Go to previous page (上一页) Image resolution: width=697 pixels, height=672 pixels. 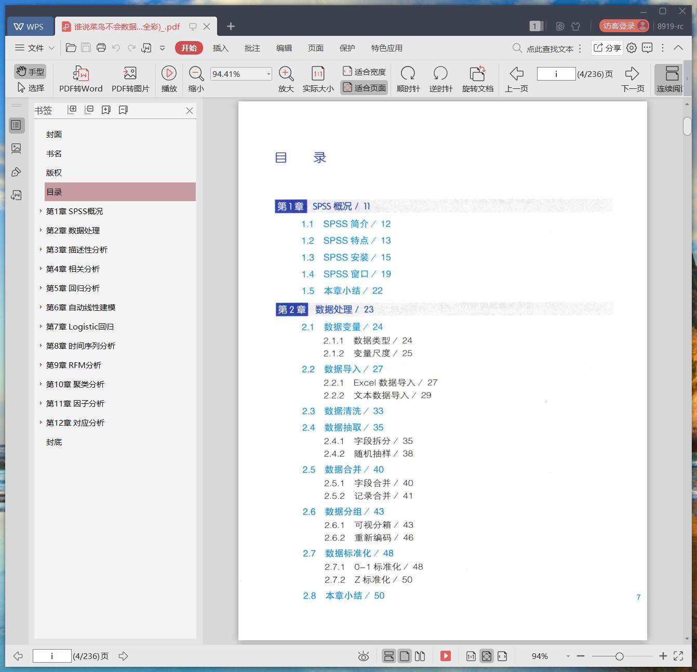[516, 80]
